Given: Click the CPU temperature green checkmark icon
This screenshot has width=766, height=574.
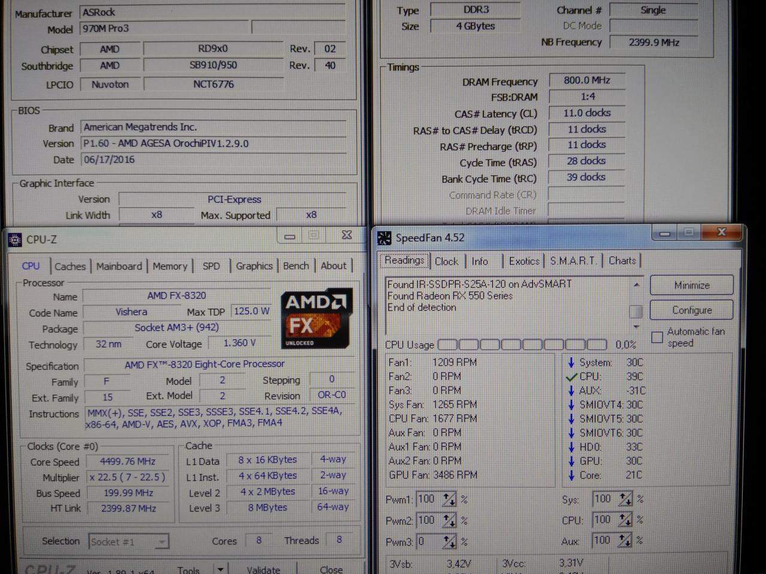Looking at the screenshot, I should 572,377.
